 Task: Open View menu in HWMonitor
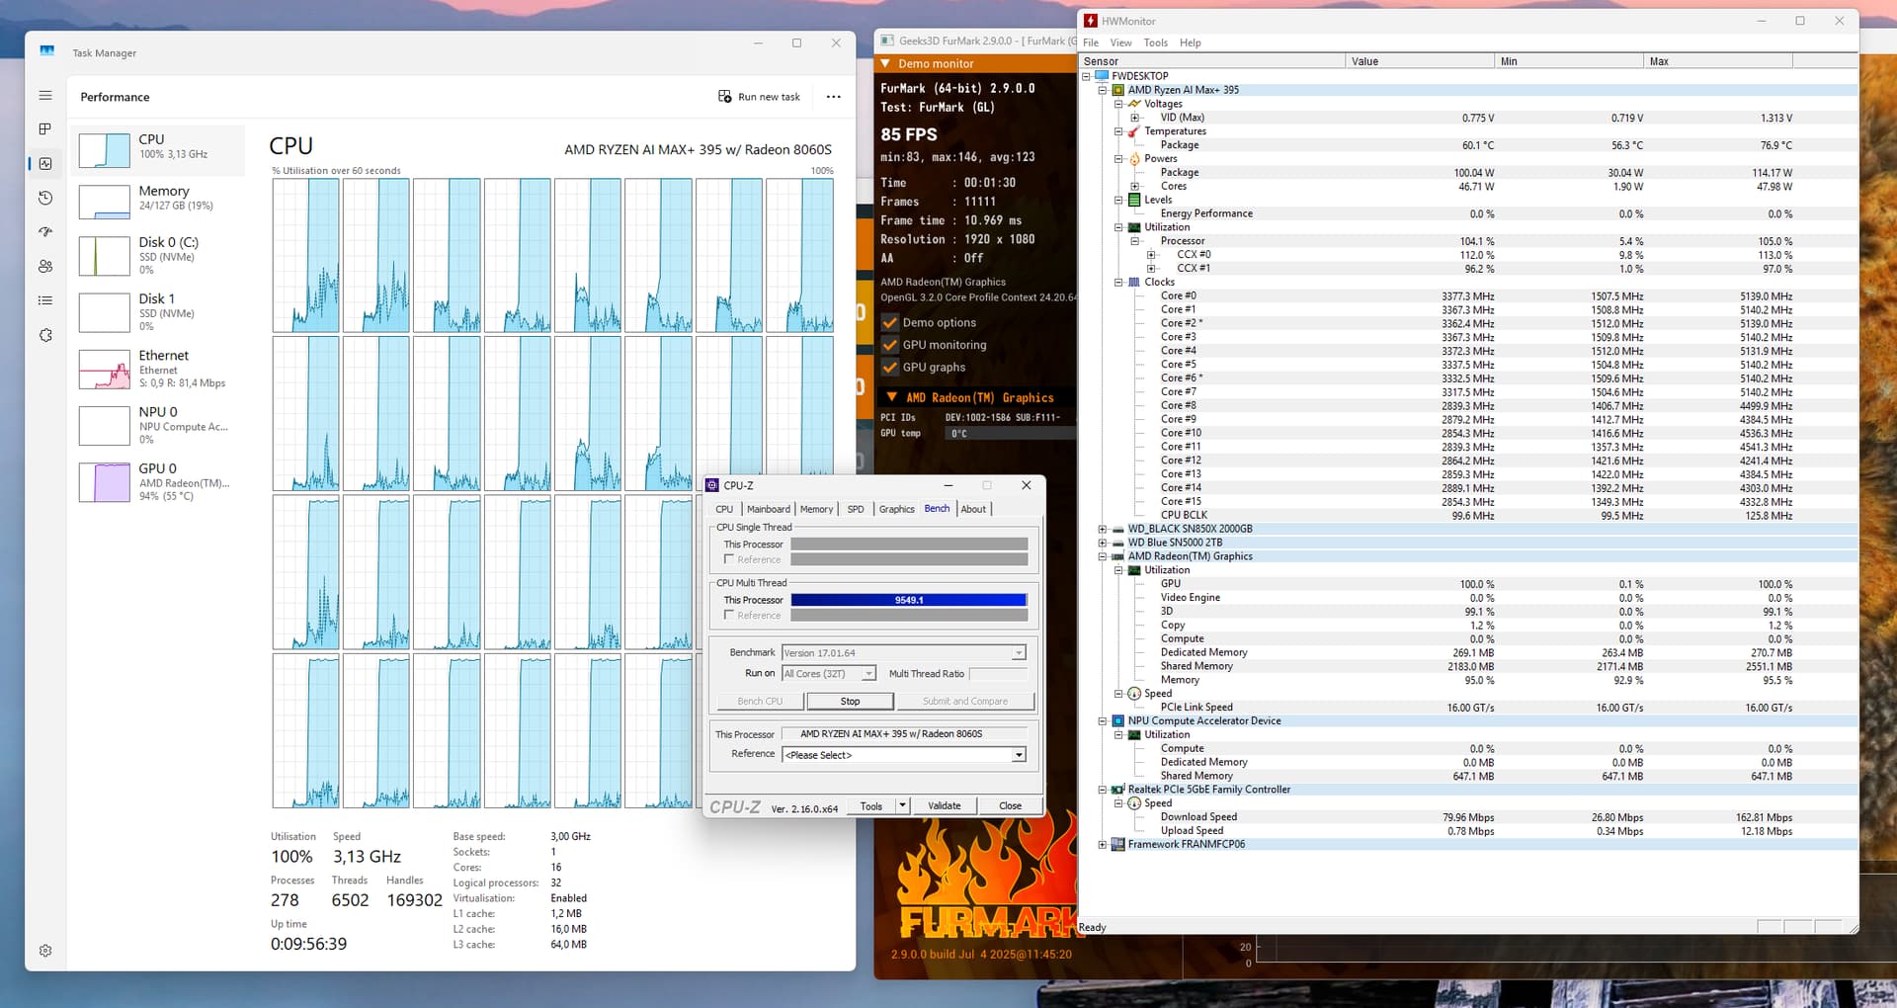pyautogui.click(x=1120, y=42)
